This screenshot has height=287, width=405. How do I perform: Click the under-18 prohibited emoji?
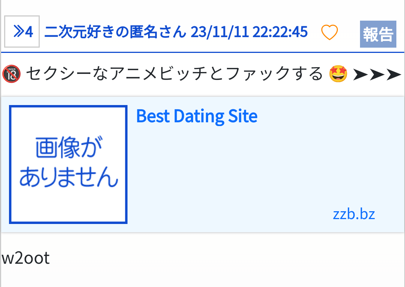tap(11, 74)
